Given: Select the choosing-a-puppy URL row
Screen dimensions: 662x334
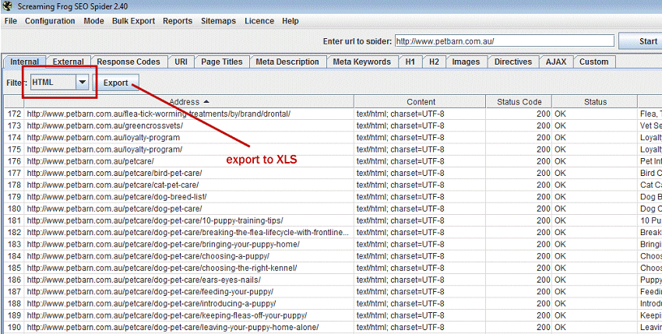Looking at the screenshot, I should point(148,256).
